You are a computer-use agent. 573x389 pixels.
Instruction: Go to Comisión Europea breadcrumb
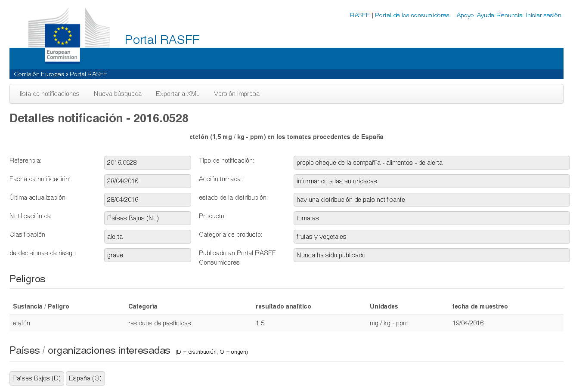pyautogui.click(x=39, y=74)
